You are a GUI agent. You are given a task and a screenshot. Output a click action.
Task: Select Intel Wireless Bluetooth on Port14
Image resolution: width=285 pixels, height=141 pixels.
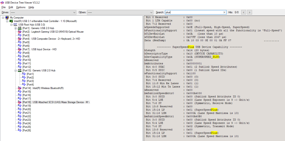click(43, 88)
